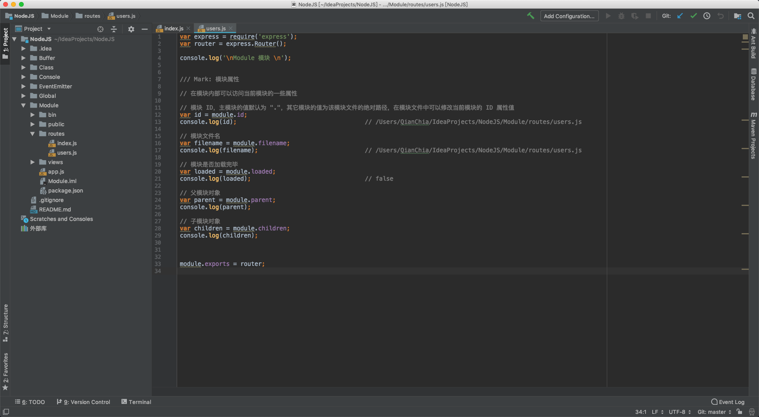This screenshot has width=759, height=417.
Task: Click the Run with Coverage icon
Action: point(635,16)
